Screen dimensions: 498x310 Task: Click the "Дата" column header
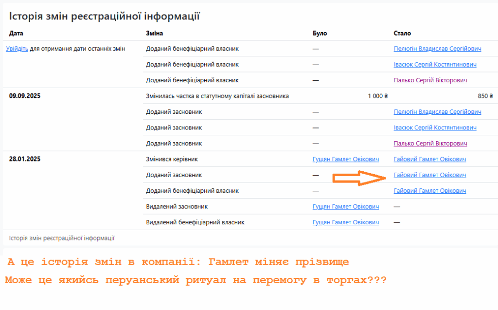[x=16, y=33]
